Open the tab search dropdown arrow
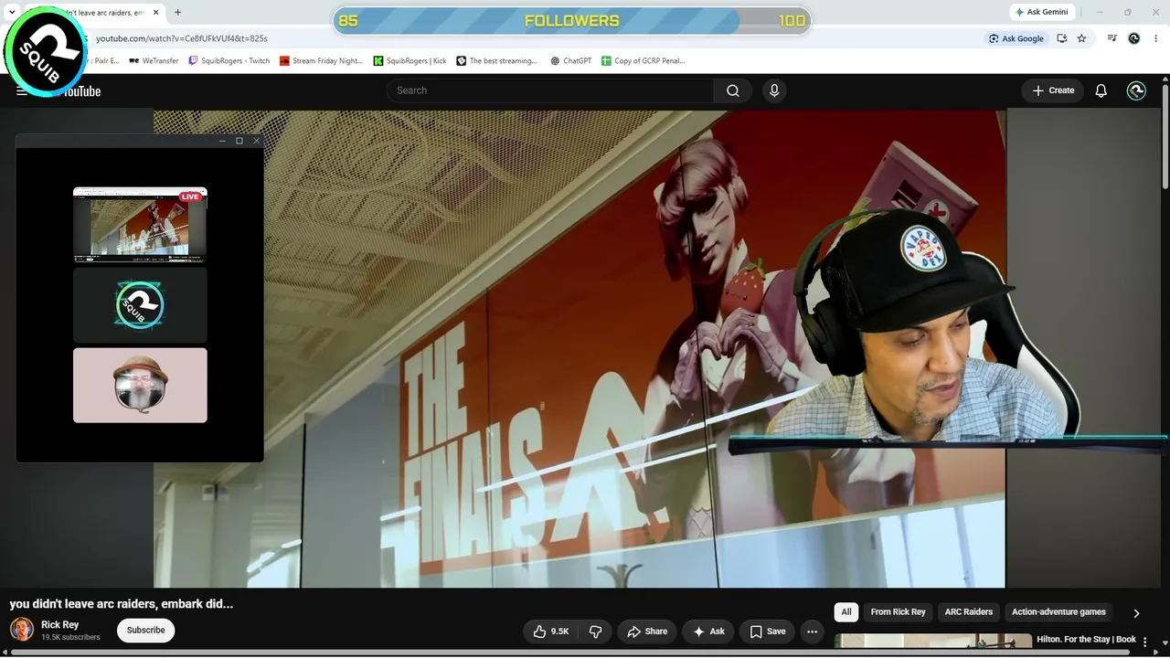 click(12, 13)
